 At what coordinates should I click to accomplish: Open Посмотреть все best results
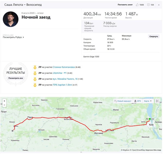[15, 78]
